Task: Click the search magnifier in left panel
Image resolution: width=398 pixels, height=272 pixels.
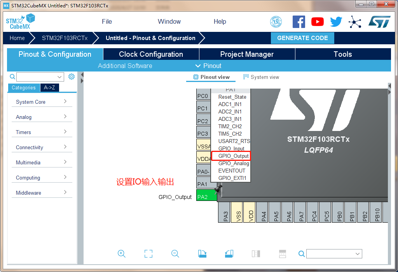Action: (x=12, y=77)
